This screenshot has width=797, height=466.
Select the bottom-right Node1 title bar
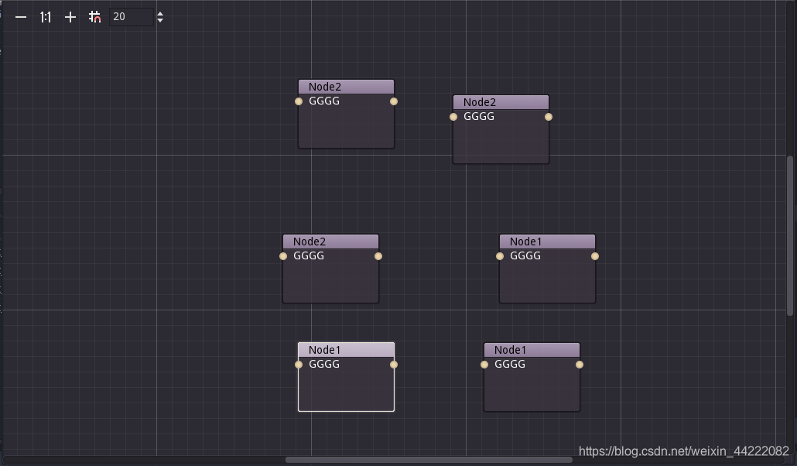pos(532,349)
